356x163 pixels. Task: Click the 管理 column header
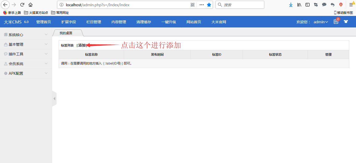coord(328,55)
